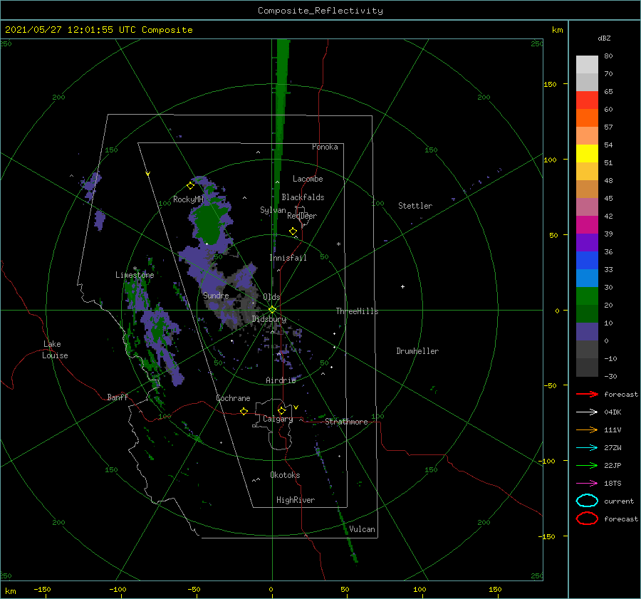
Task: Click the Calgary city label
Action: pyautogui.click(x=278, y=419)
